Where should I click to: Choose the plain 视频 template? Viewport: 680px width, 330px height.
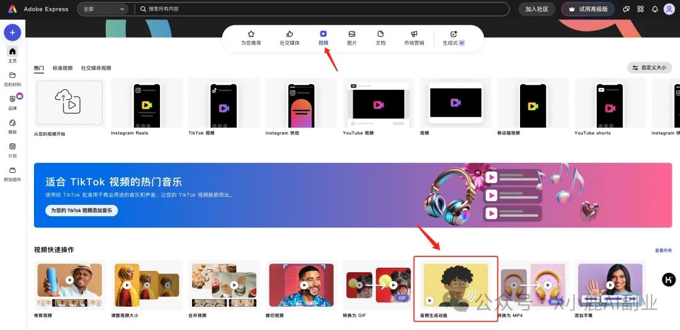pos(455,107)
